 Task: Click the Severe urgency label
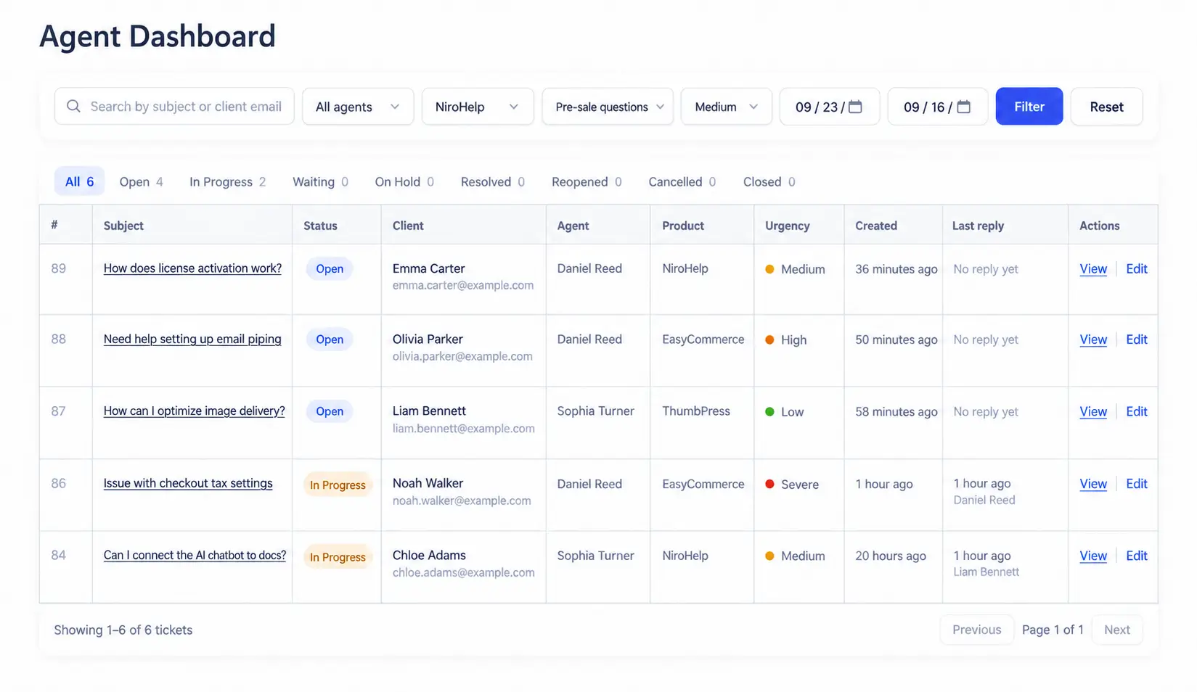(800, 485)
